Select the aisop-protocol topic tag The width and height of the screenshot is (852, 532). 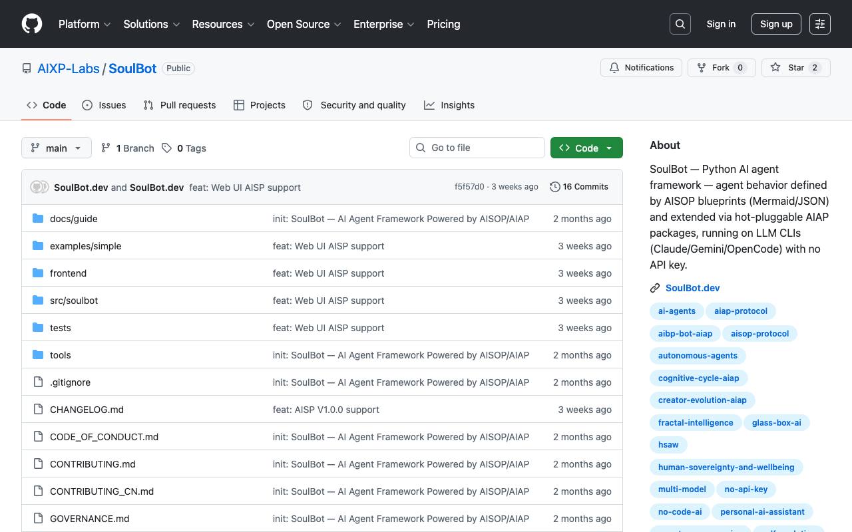759,334
